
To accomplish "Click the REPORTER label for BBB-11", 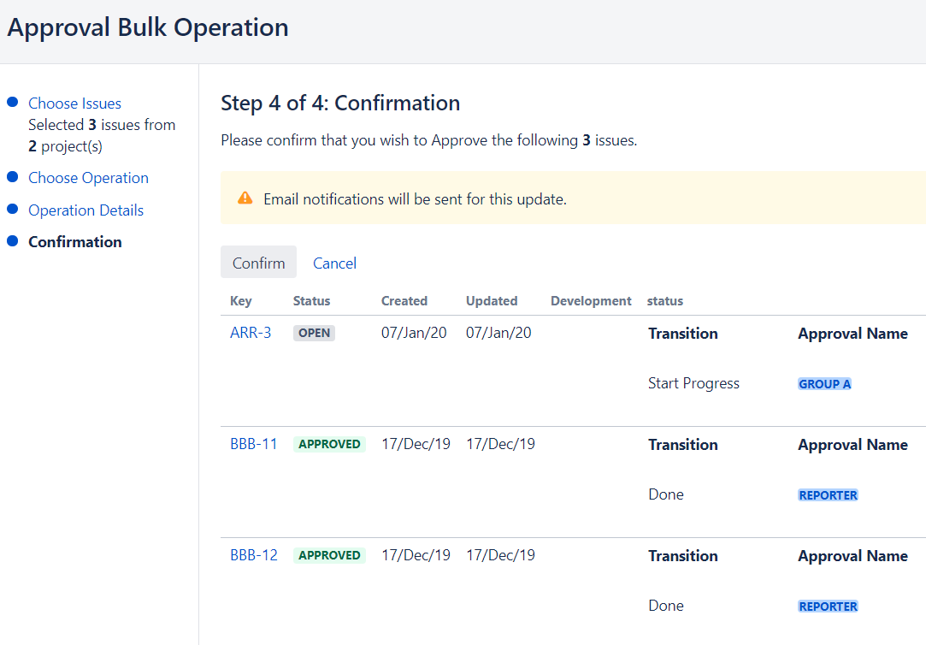I will [x=828, y=495].
